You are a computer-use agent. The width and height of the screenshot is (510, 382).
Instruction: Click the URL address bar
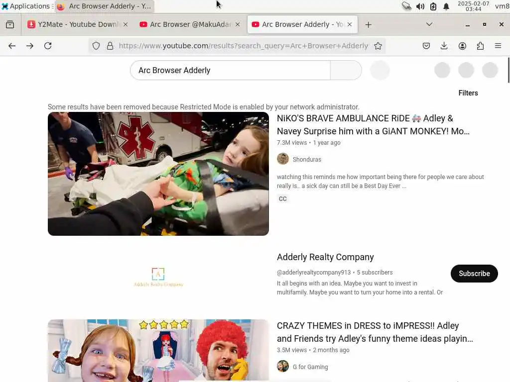coord(243,46)
